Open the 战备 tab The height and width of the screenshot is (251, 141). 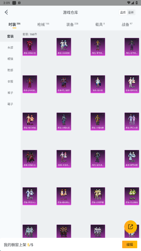[x=127, y=24]
